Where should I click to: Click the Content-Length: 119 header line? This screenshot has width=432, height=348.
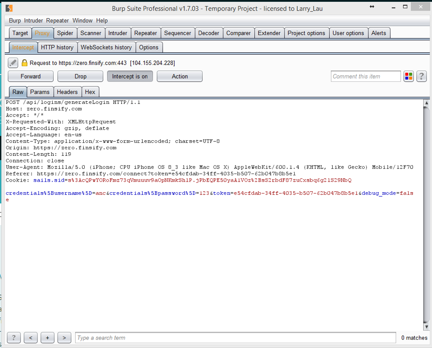point(39,154)
